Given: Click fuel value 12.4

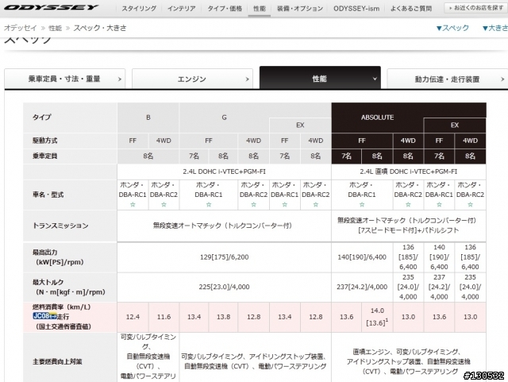Looking at the screenshot, I should 133,317.
